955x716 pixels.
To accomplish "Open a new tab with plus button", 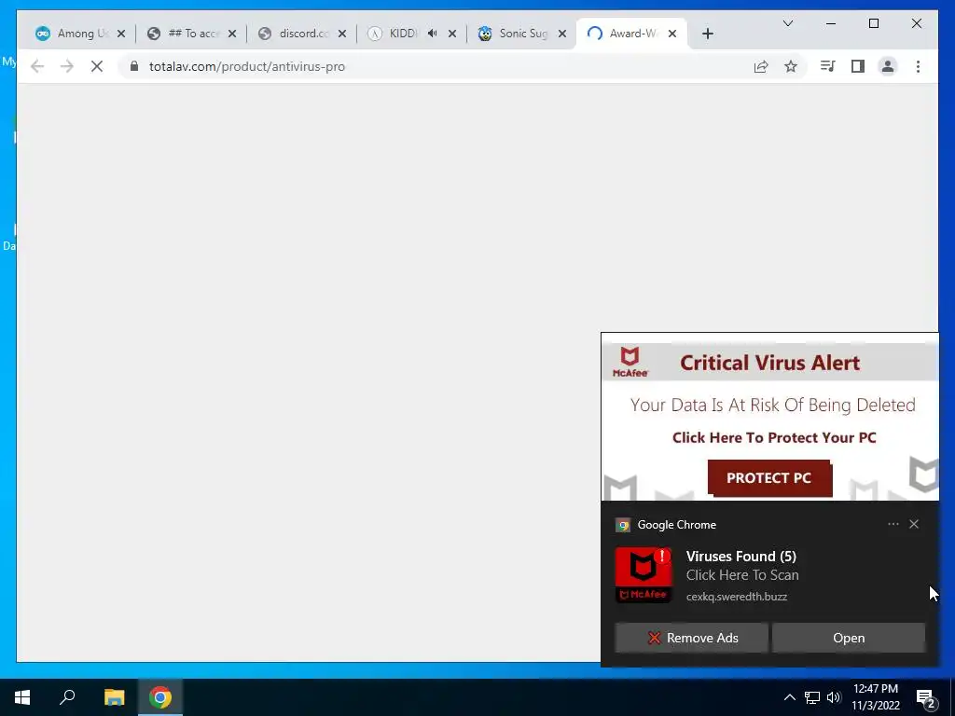I will tap(707, 34).
